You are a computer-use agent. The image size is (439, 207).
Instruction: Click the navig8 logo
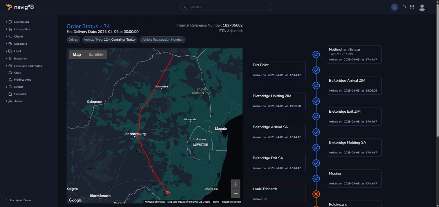[x=20, y=7]
